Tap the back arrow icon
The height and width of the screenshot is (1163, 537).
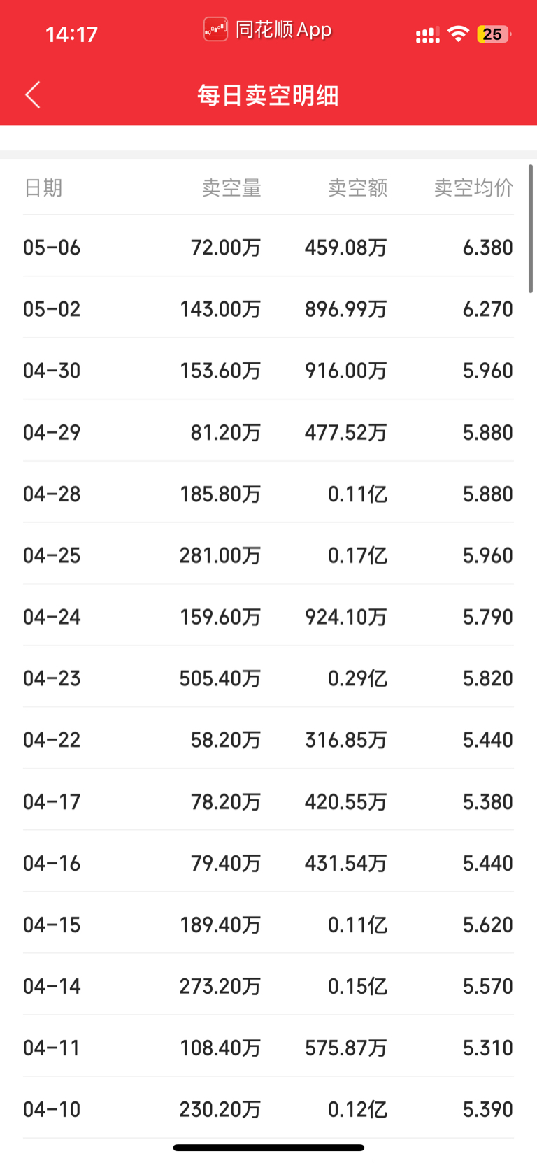point(33,94)
